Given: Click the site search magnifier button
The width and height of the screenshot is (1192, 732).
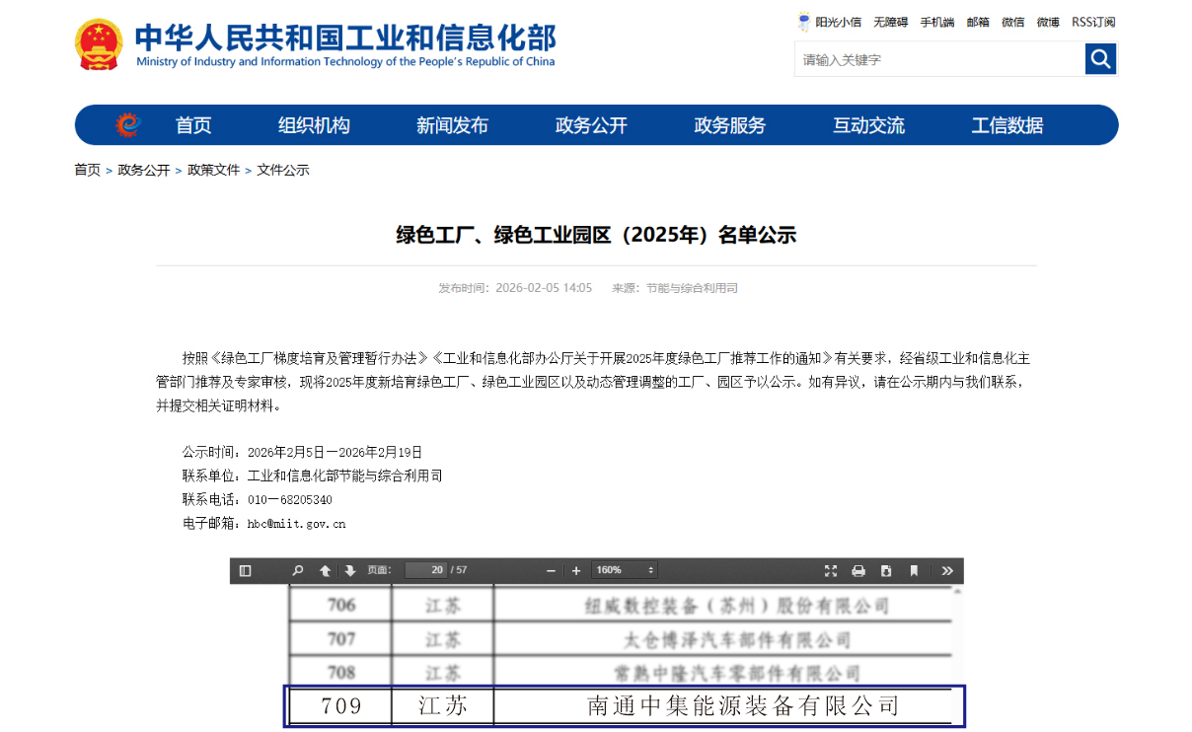Looking at the screenshot, I should (x=1099, y=59).
